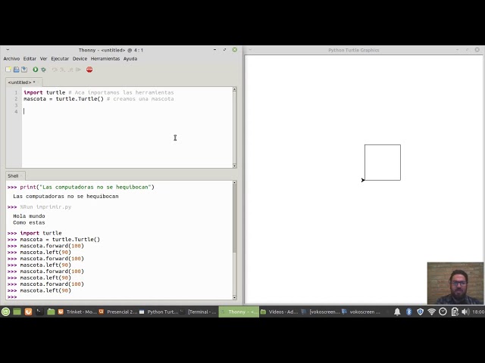Start debugging with the bug icon

[x=44, y=70]
